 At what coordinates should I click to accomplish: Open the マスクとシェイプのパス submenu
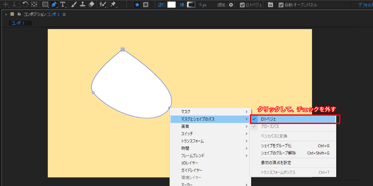point(210,119)
